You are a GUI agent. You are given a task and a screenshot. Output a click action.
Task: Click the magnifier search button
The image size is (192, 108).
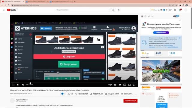[113, 10]
